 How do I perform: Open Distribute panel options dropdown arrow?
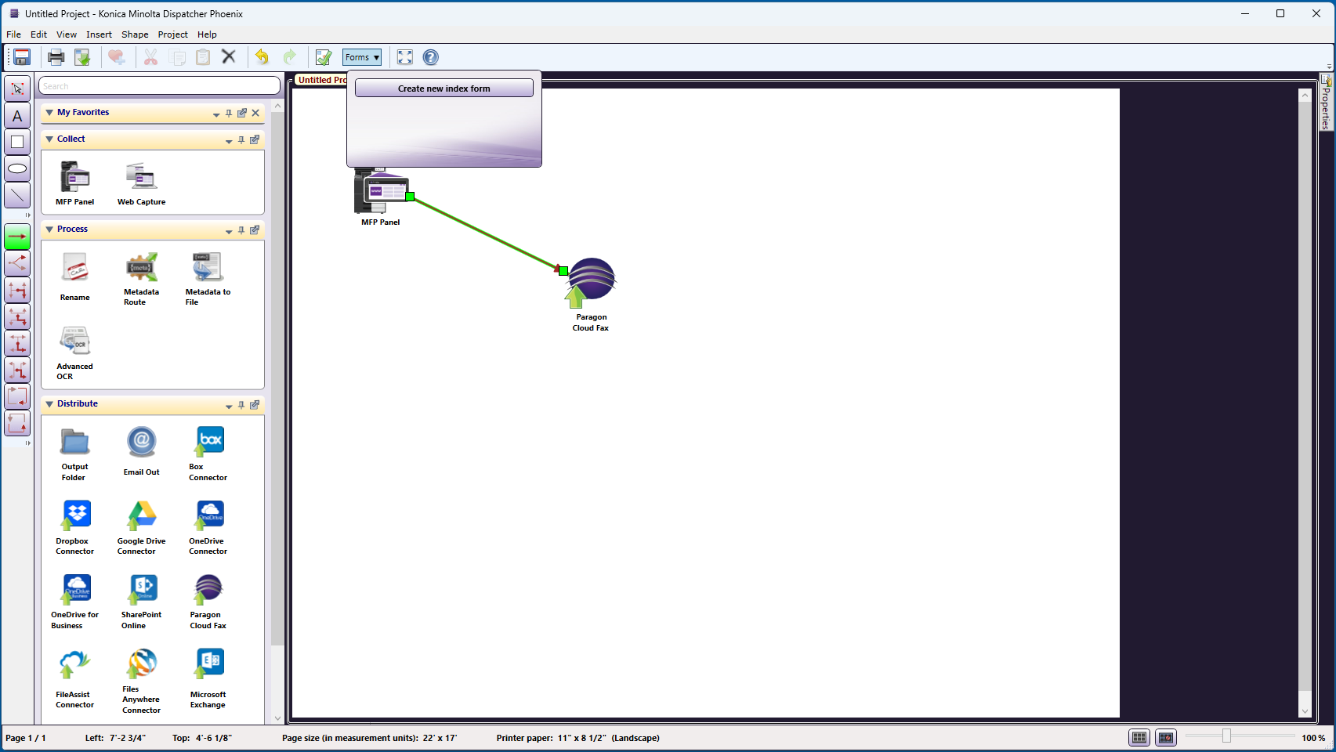[229, 406]
